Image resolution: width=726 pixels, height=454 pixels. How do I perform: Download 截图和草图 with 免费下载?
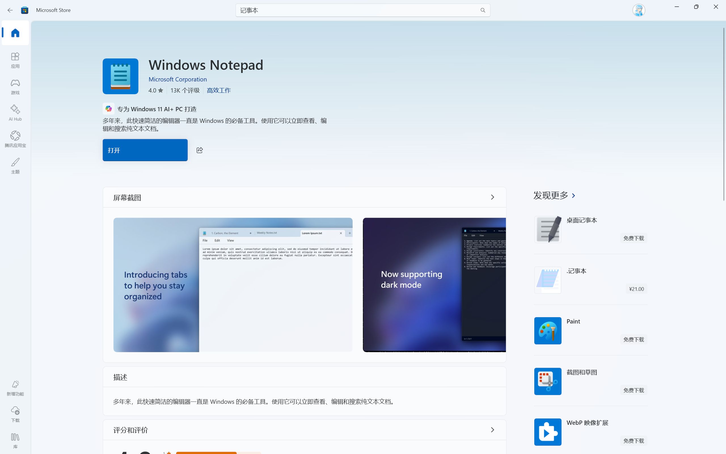634,390
